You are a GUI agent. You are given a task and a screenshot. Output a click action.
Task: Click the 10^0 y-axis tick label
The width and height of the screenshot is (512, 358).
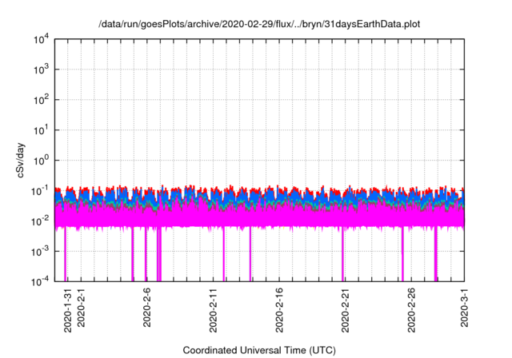click(x=42, y=161)
